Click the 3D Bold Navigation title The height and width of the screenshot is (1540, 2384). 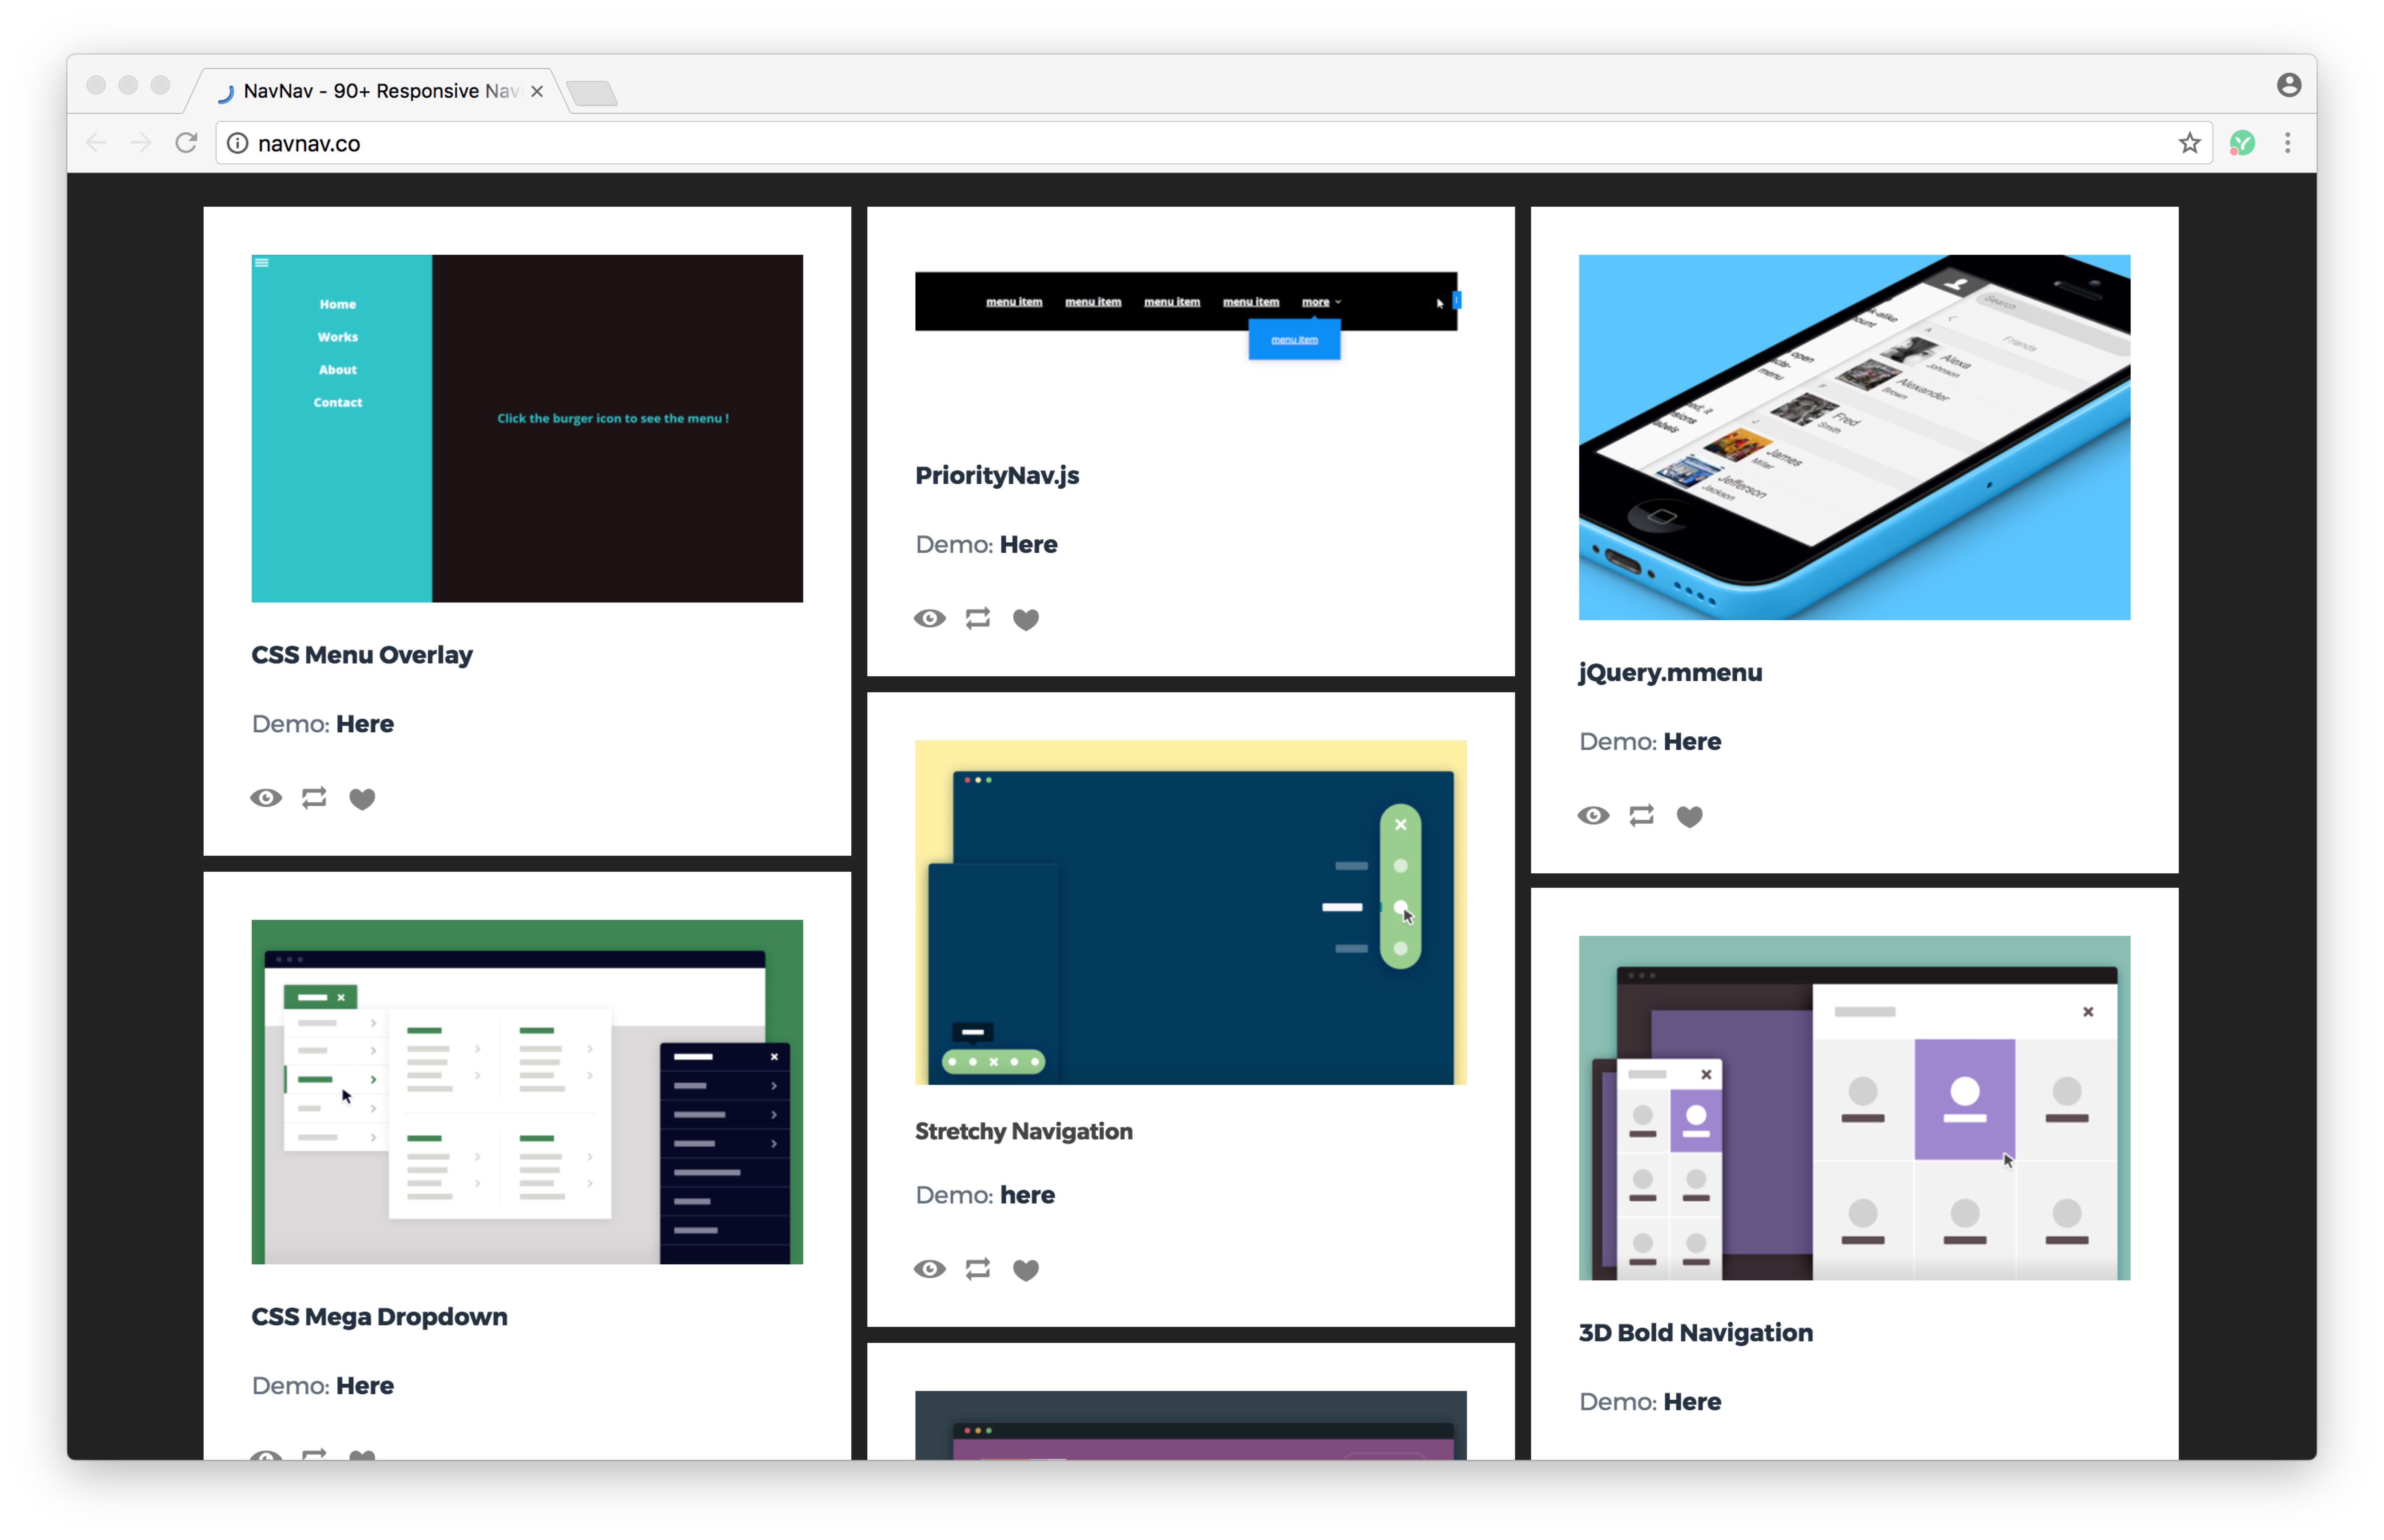coord(1696,1333)
